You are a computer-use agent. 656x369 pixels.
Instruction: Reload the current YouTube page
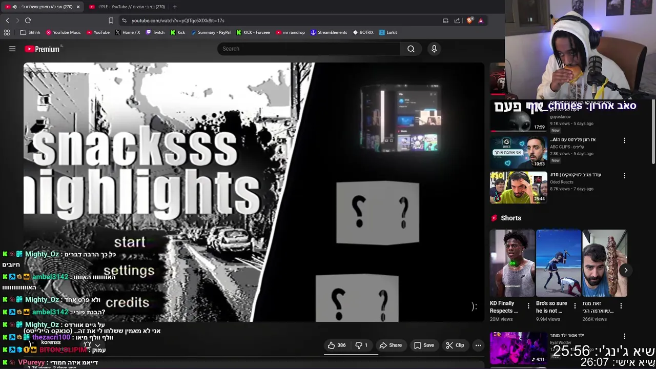tap(28, 20)
